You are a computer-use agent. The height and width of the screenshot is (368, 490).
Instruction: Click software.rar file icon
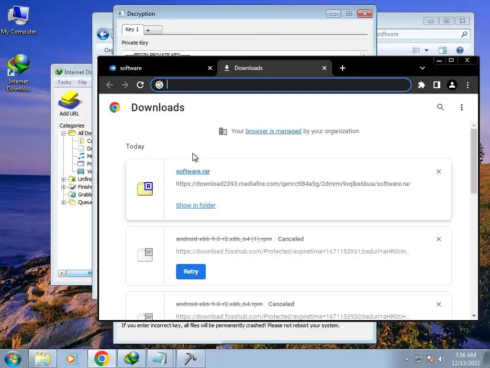pyautogui.click(x=145, y=189)
